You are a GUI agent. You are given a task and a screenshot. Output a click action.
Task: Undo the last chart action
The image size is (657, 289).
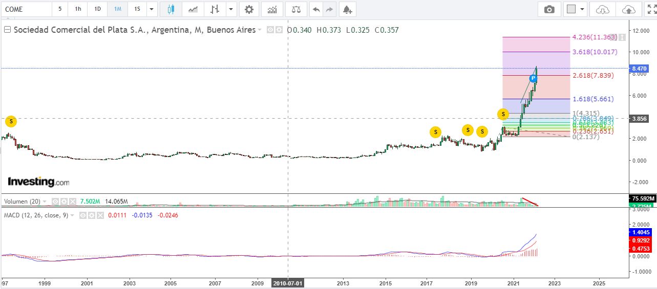tap(316, 9)
